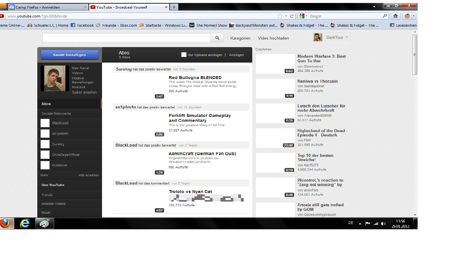
Task: Bookmark this page with the star icon
Action: coord(280,16)
